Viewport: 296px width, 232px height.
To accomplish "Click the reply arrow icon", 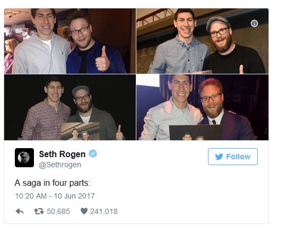I will [x=20, y=211].
